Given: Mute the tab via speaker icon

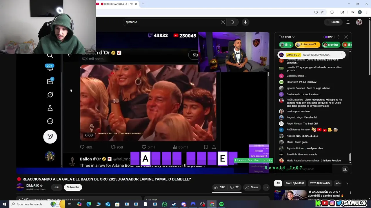Looking at the screenshot, I should click(131, 4).
